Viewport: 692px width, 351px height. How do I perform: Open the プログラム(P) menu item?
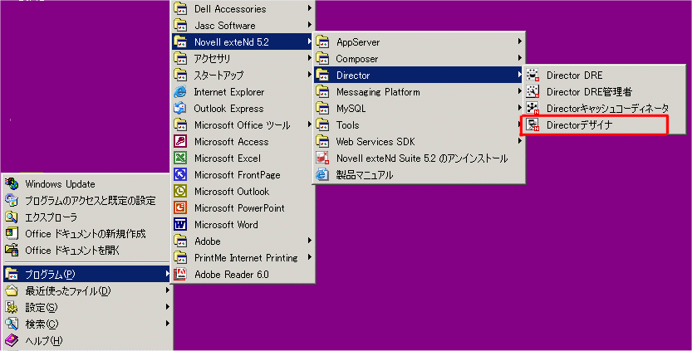point(87,275)
